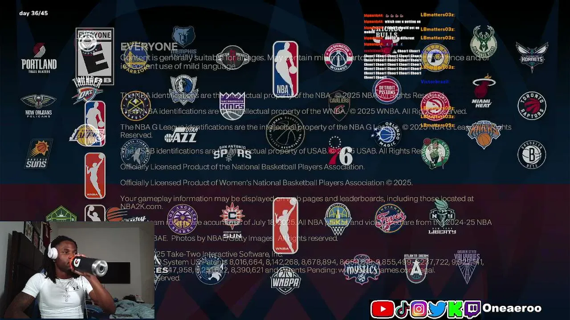Viewport: 570px width, 320px height.
Task: Select the Toronto Raptors logo
Action: click(532, 106)
